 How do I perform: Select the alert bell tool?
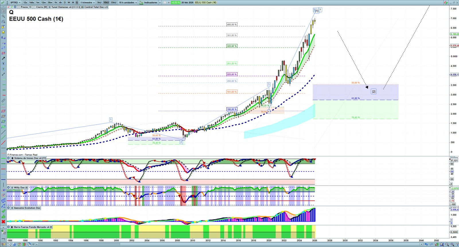tap(3, 32)
